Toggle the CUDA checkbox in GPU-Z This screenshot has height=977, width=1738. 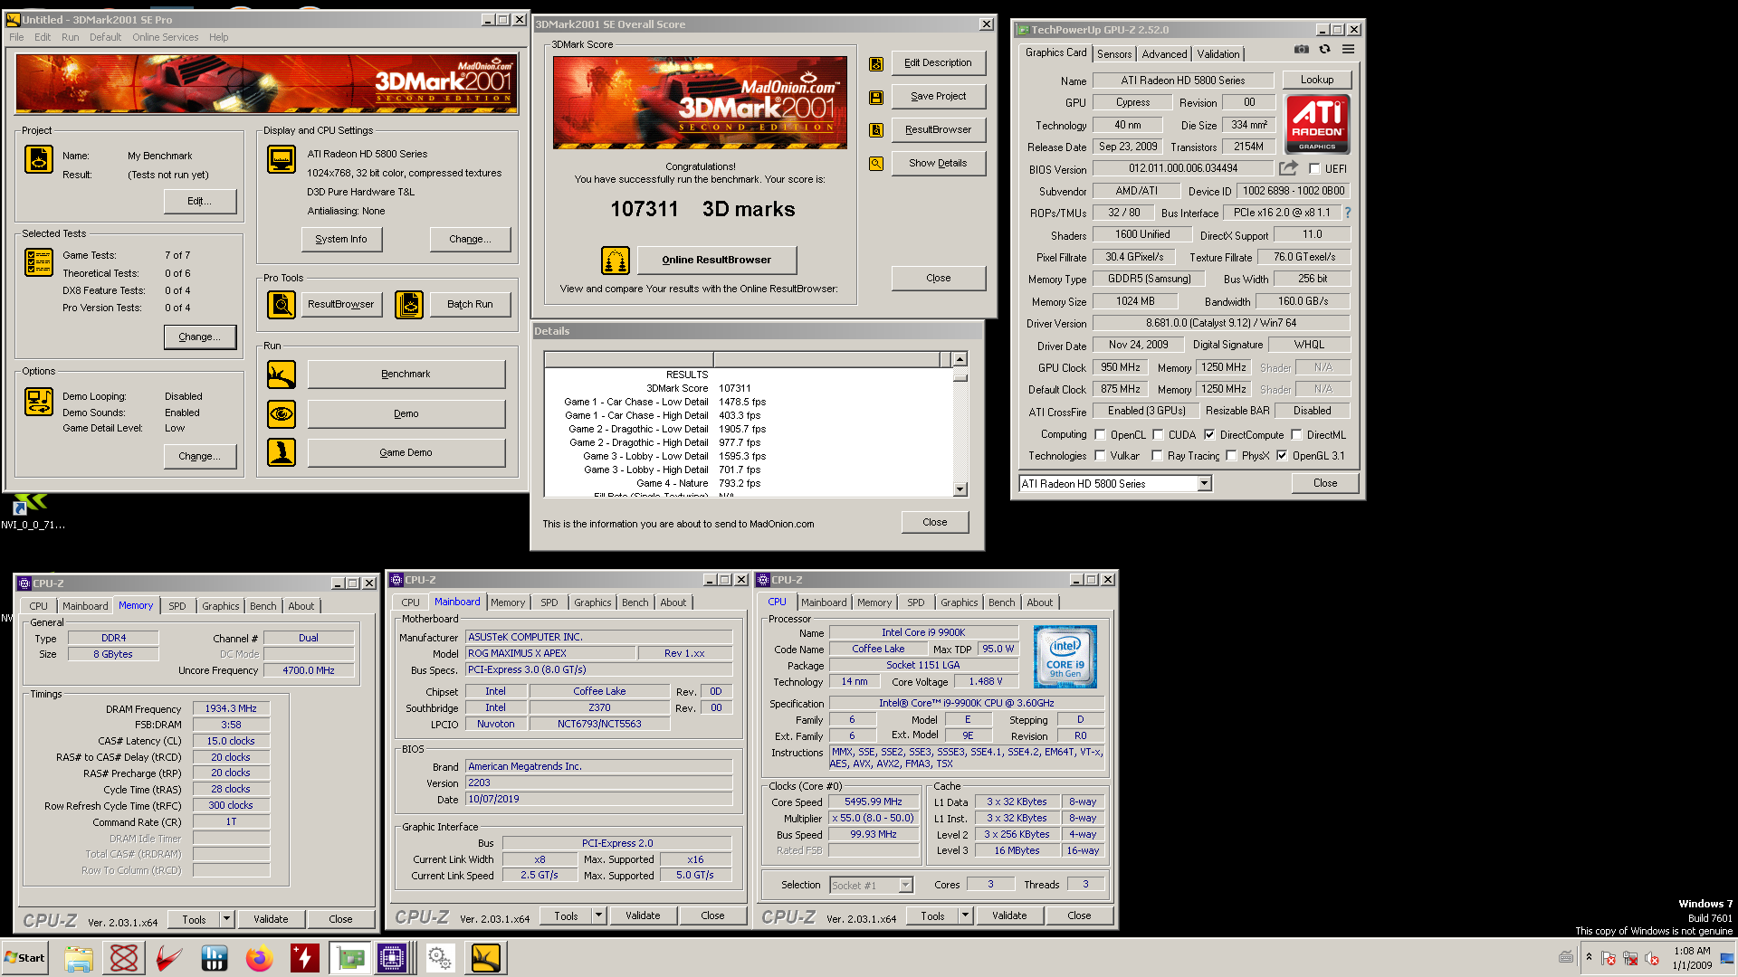[1158, 435]
